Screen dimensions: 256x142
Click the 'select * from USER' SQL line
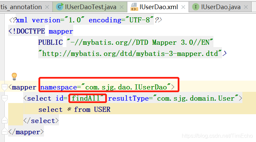(x=75, y=110)
